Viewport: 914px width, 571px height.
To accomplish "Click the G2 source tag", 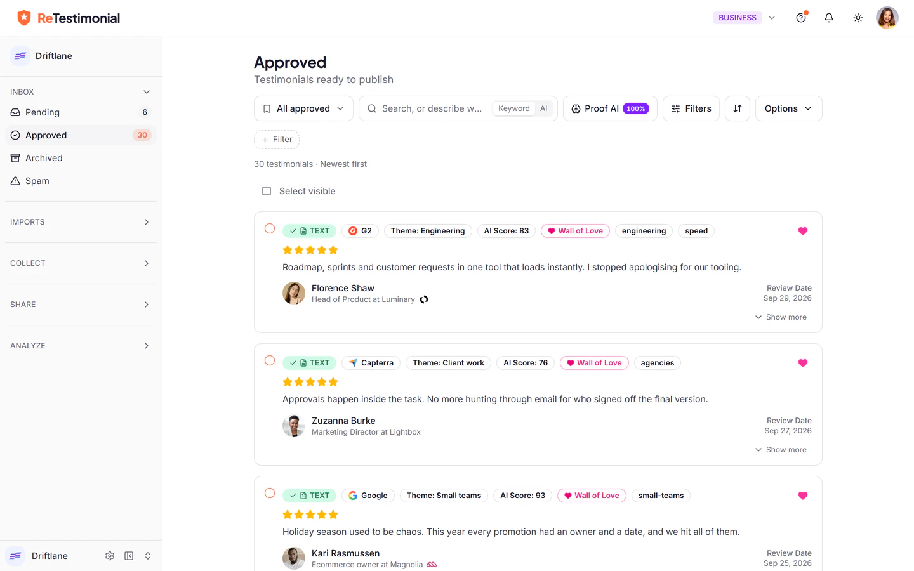I will (x=361, y=231).
